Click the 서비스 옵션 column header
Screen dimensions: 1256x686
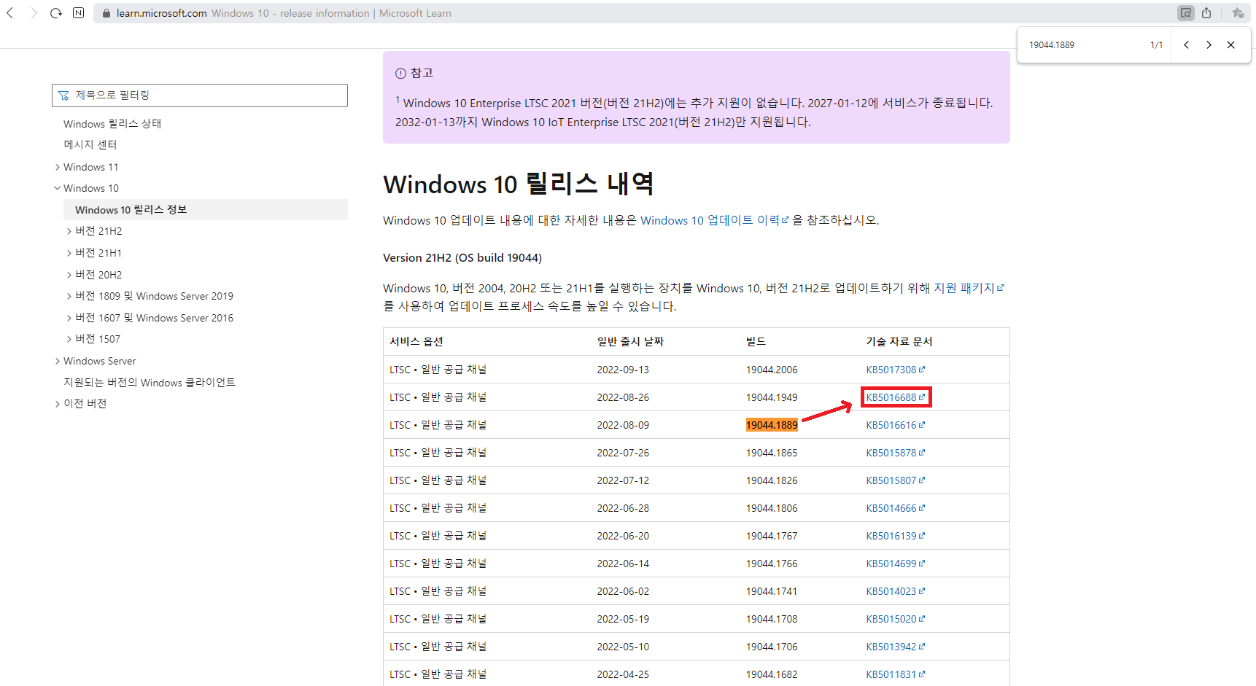pos(416,342)
